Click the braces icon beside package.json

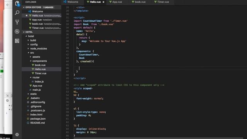tap(28, 119)
